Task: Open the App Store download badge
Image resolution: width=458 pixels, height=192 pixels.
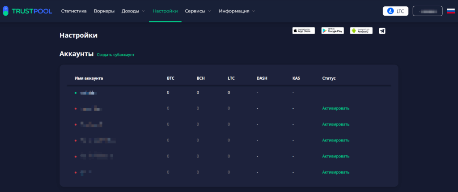Action: (x=304, y=30)
